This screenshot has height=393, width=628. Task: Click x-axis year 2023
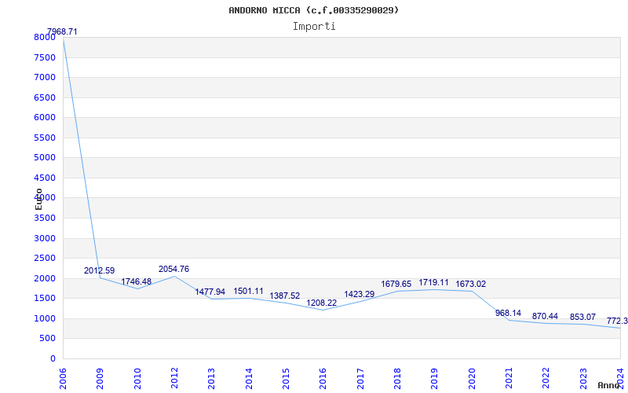click(583, 379)
